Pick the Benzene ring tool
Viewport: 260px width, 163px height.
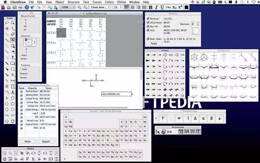coord(13,121)
